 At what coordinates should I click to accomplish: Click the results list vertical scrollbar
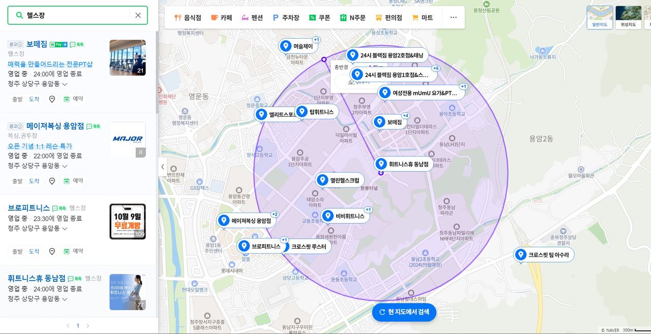point(157,72)
